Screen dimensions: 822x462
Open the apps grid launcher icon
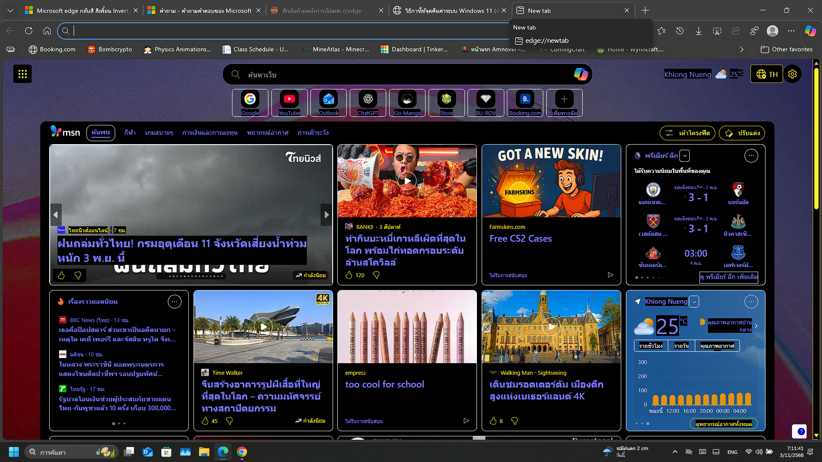pyautogui.click(x=22, y=74)
